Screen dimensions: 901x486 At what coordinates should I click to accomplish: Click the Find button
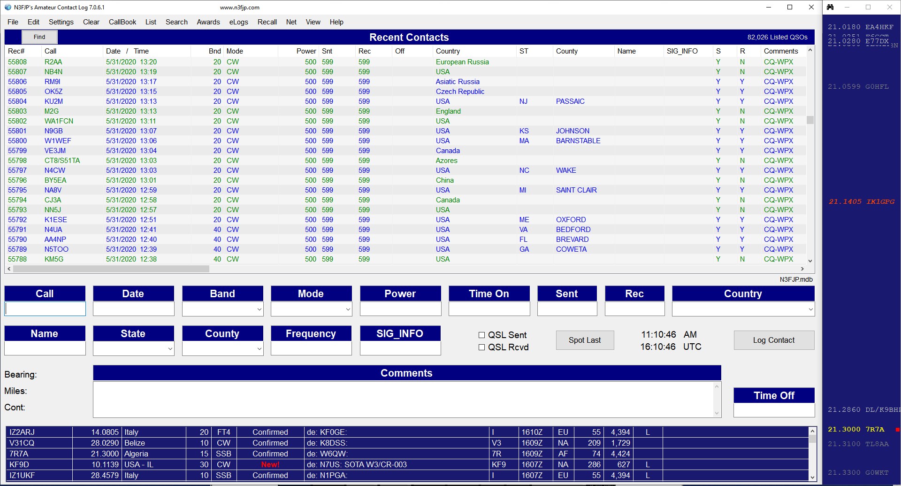(x=39, y=37)
